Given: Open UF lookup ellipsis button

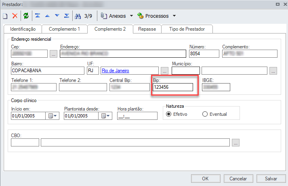Looking at the screenshot, I should (164, 71).
